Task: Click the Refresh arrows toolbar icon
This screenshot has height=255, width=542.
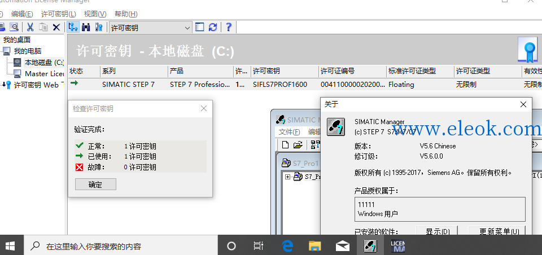Action: pos(213,27)
